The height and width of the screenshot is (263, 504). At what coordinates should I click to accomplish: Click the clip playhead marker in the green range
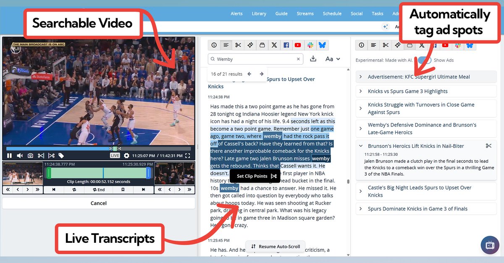[103, 173]
